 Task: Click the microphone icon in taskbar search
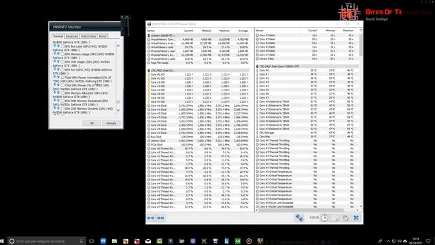tap(82, 241)
